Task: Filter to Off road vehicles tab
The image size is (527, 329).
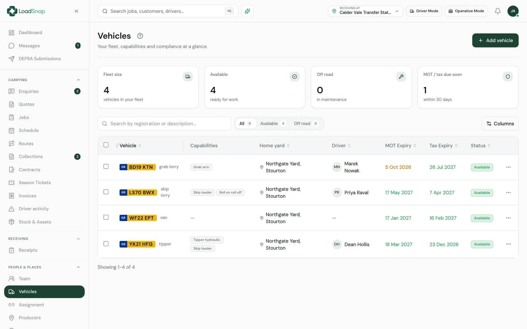Action: (306, 124)
